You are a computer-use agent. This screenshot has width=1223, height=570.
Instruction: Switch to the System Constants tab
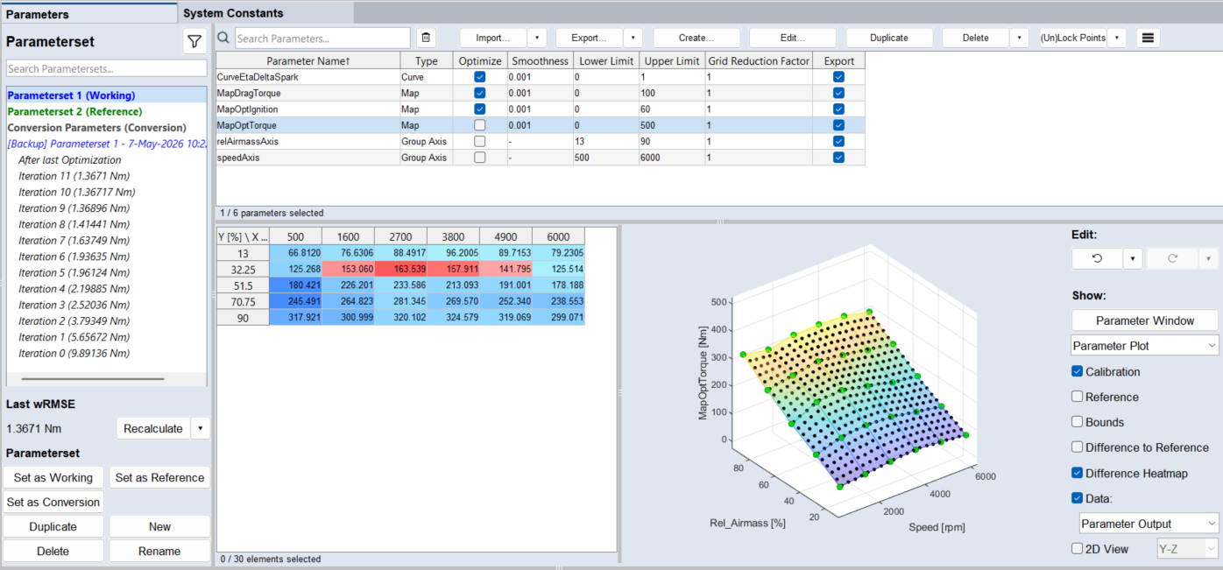click(x=233, y=13)
